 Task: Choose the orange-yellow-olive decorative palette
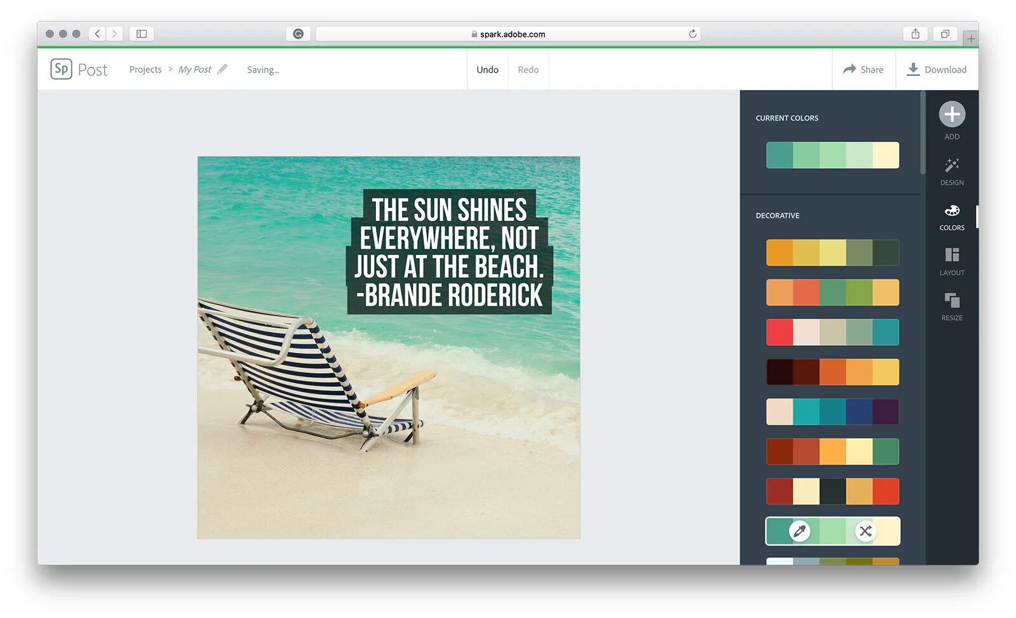coord(832,253)
